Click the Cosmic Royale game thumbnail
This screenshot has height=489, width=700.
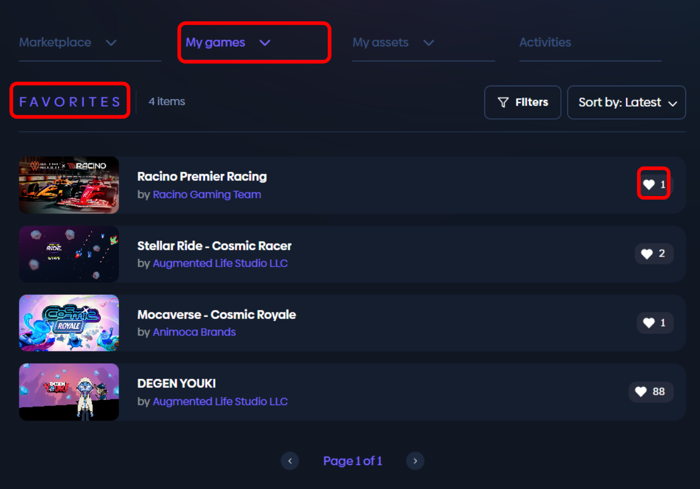pyautogui.click(x=69, y=323)
